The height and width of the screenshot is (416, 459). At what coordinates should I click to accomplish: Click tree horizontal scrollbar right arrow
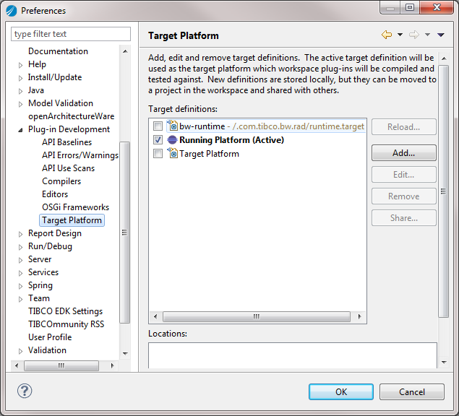tap(113, 365)
